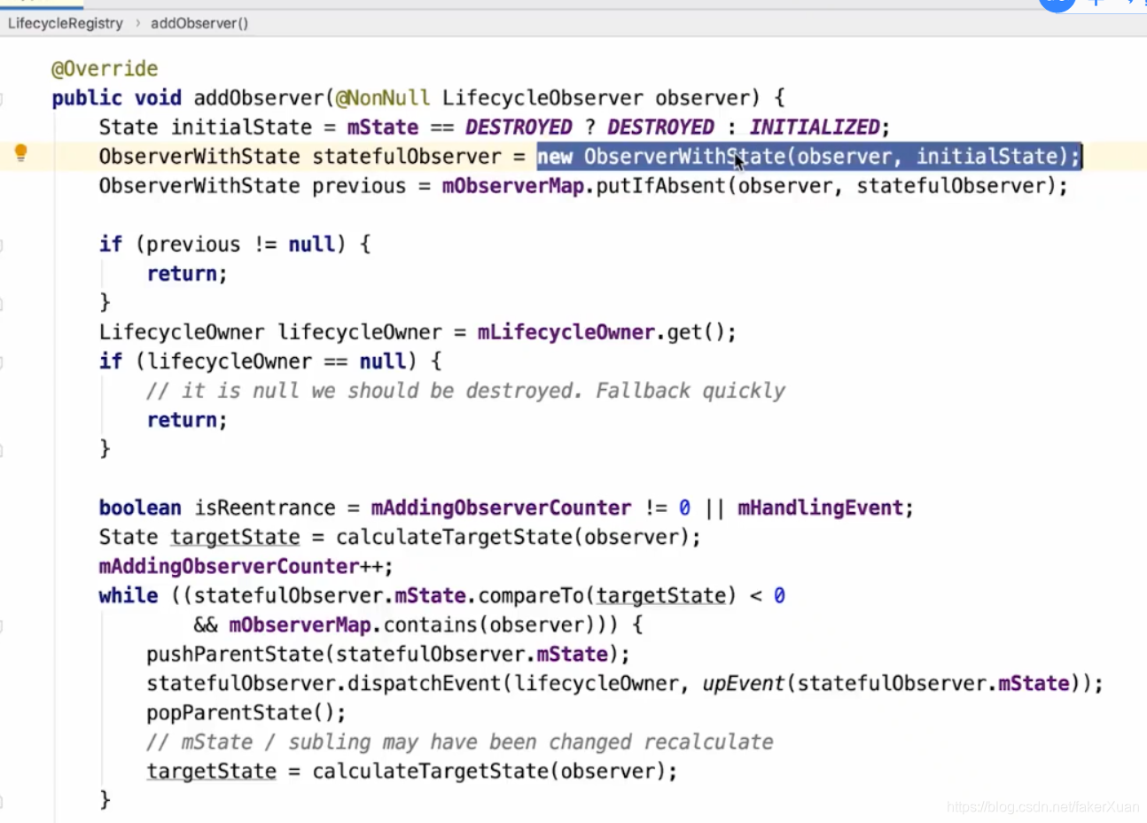Click the mLifecycleOwner field reference

click(566, 332)
